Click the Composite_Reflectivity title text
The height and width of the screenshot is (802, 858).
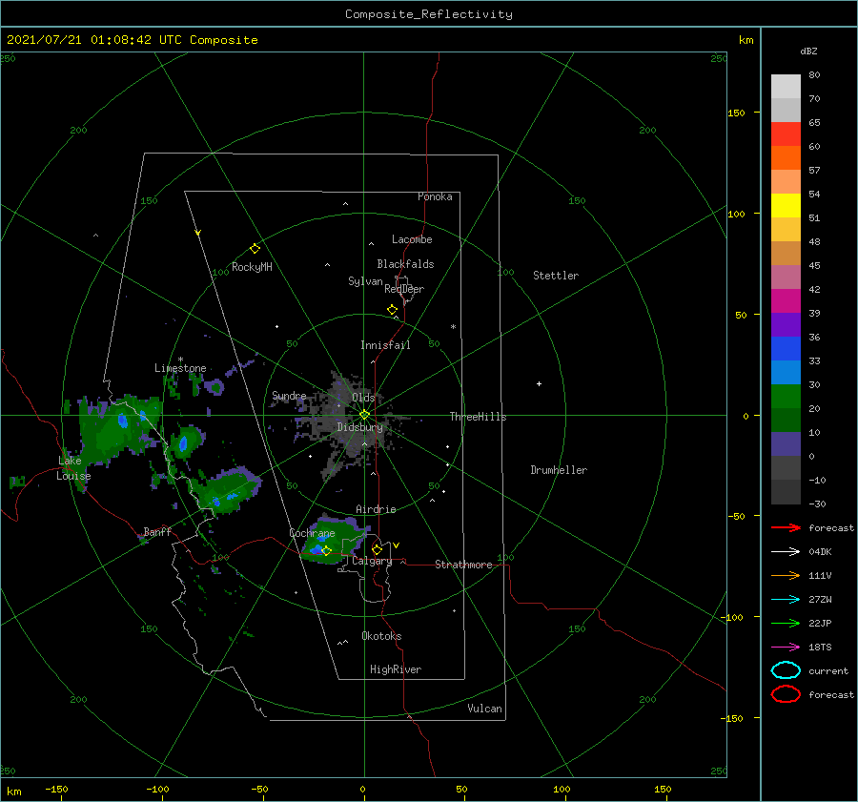[429, 14]
